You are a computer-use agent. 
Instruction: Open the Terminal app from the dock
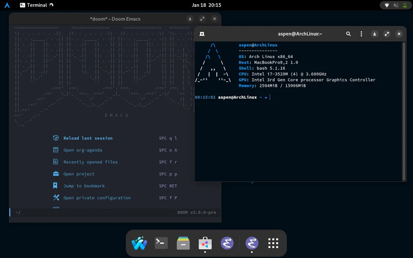pos(161,243)
